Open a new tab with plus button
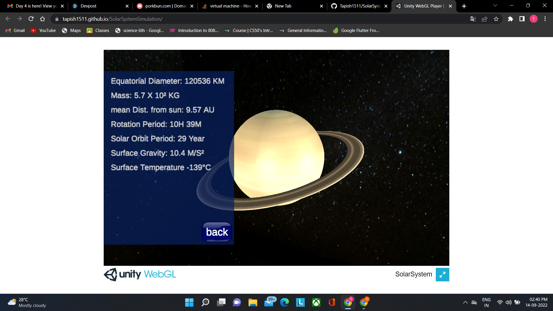Image resolution: width=553 pixels, height=311 pixels. tap(464, 6)
